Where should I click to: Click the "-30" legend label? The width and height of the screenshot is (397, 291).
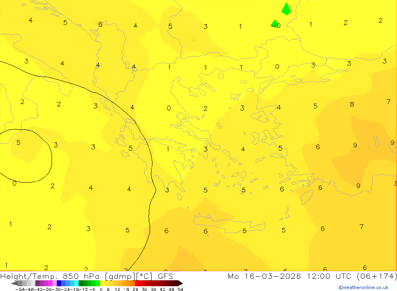[x=57, y=289]
